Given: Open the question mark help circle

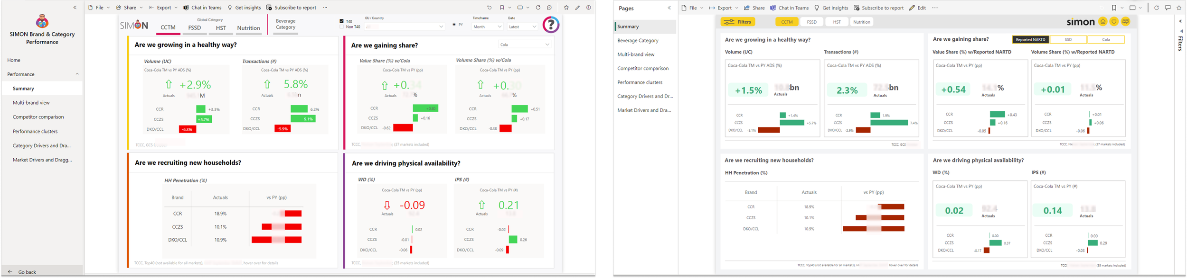Looking at the screenshot, I should tap(551, 25).
